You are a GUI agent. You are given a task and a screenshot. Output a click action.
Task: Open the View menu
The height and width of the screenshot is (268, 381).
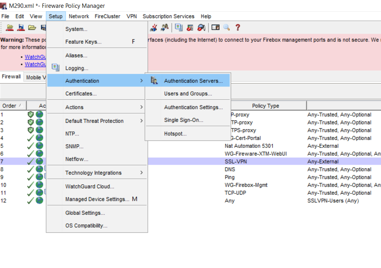tap(36, 16)
